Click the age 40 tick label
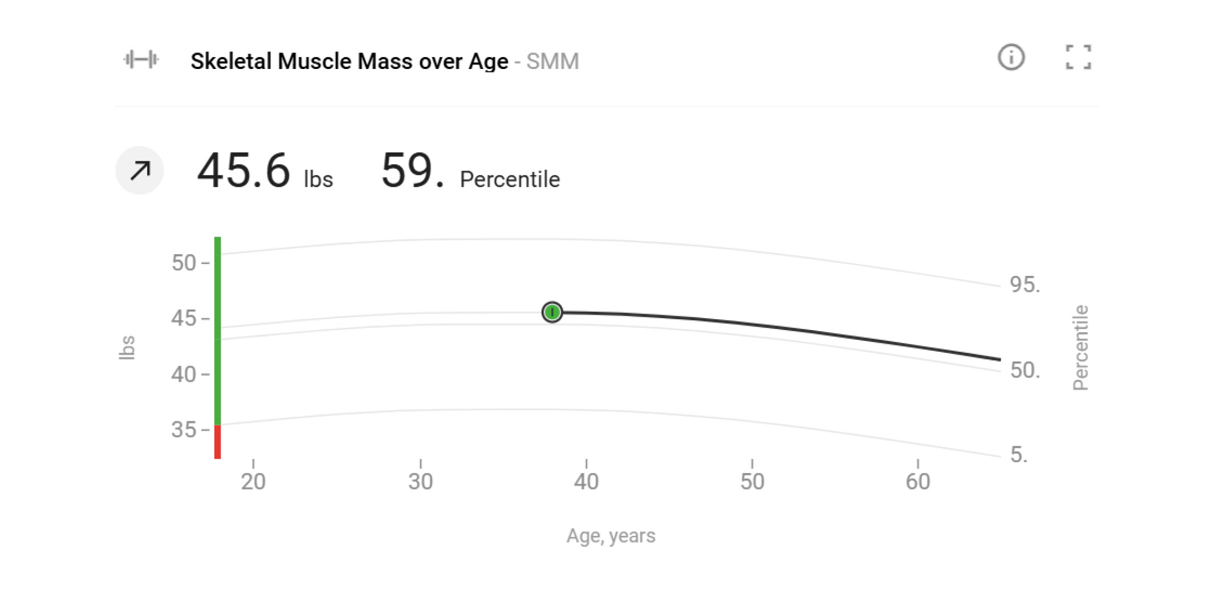 [x=586, y=482]
